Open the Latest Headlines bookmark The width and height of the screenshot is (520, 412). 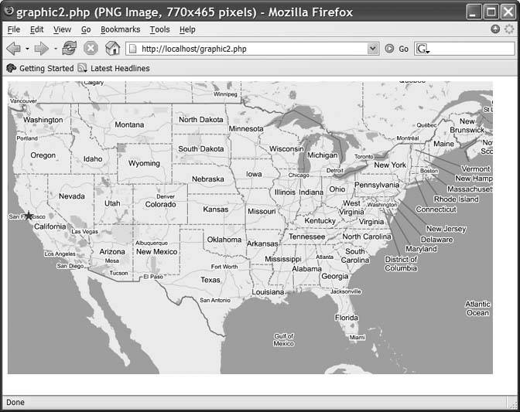(119, 68)
